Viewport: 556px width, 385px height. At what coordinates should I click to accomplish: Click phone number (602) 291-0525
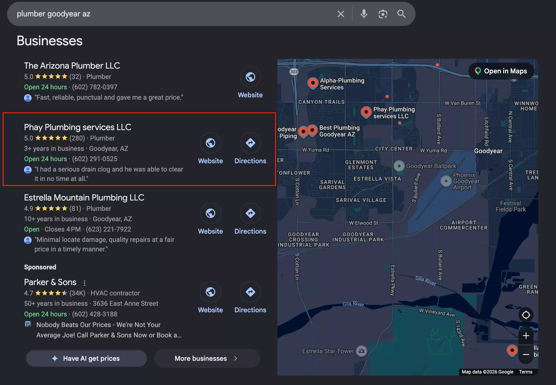tap(95, 159)
